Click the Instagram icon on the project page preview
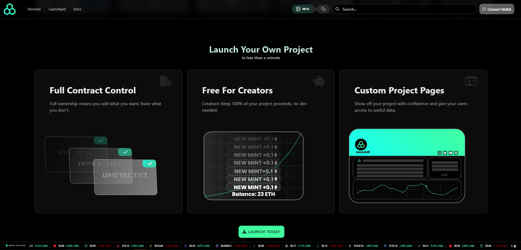The width and height of the screenshot is (521, 250). tap(439, 153)
